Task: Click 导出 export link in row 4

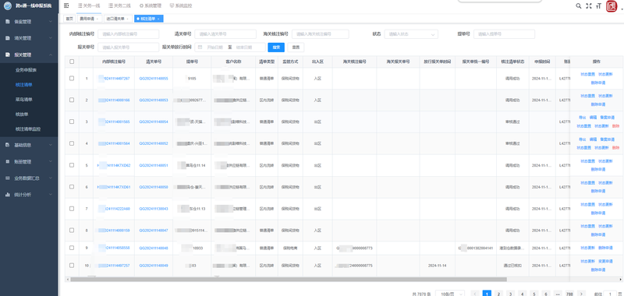Action: click(x=582, y=139)
